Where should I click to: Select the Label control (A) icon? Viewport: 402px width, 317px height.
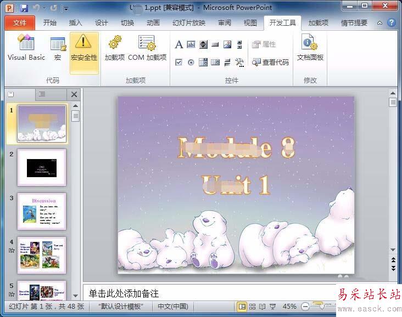178,44
